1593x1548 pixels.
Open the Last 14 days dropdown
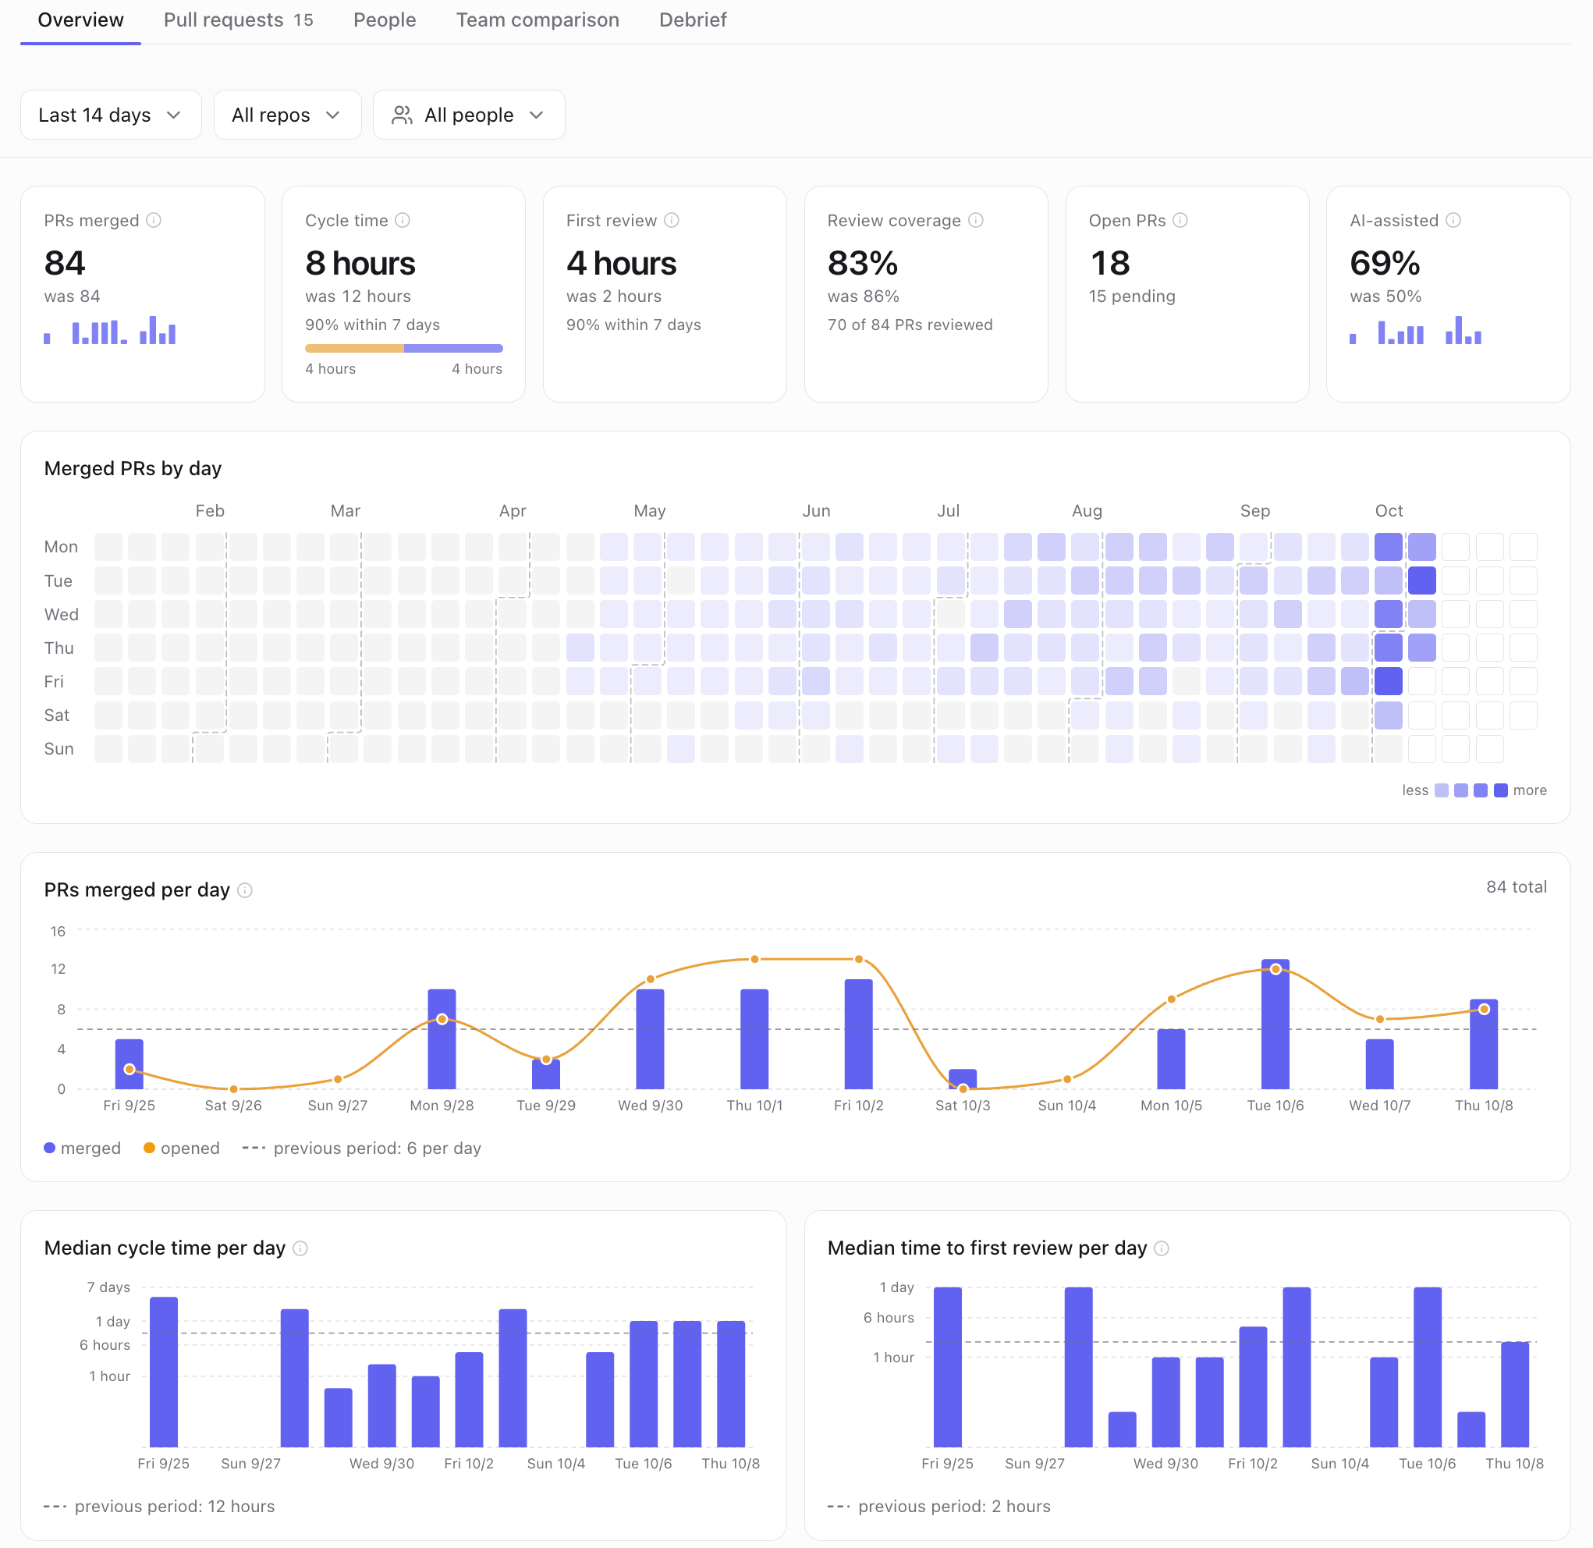click(111, 115)
